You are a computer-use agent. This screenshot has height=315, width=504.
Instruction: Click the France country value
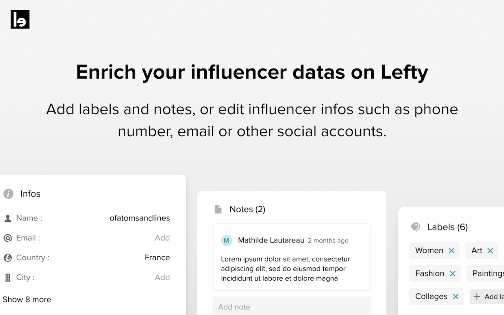157,258
